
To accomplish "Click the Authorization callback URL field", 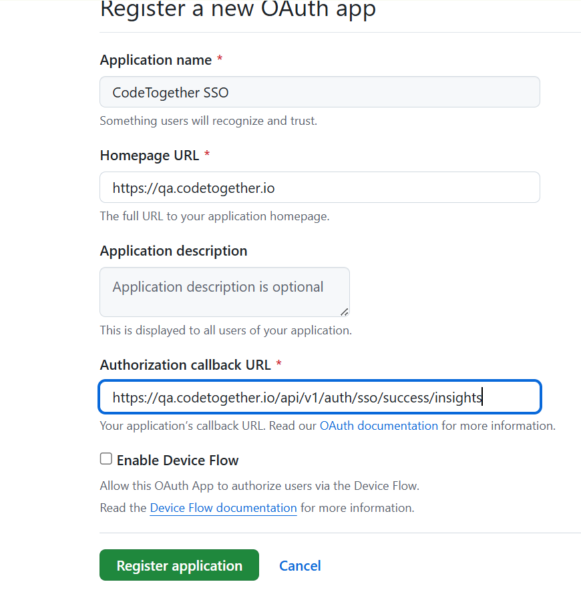I will tap(319, 398).
